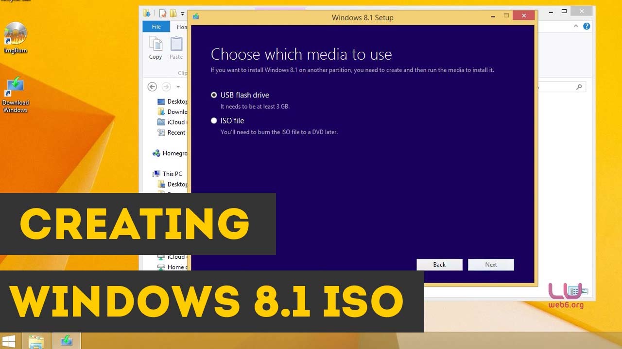This screenshot has width=622, height=349.
Task: Open File Explorer from the taskbar
Action: [x=36, y=341]
